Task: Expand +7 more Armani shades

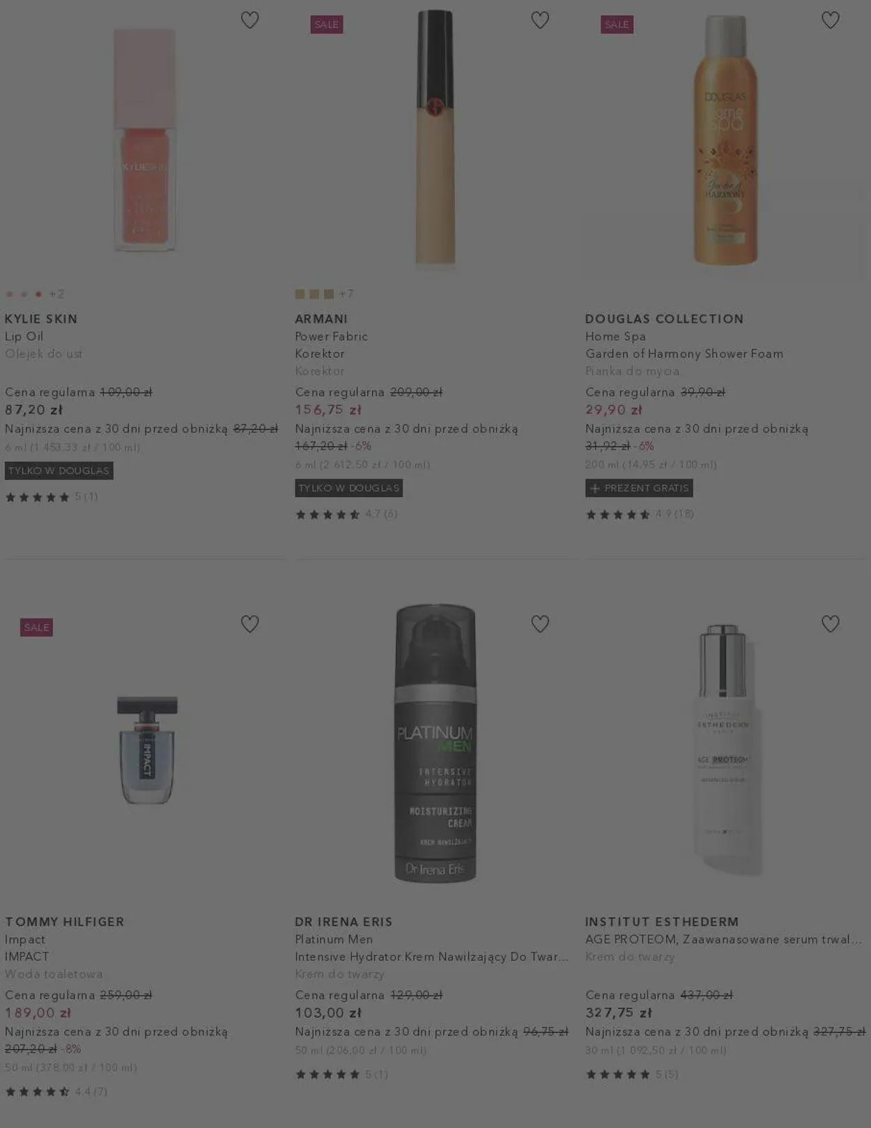Action: point(346,294)
